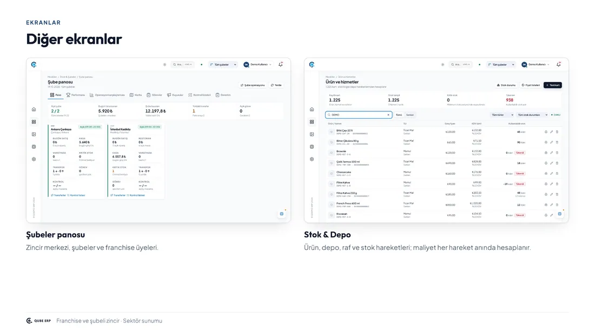Expand Demo Kullanıcı menu on Ürün ve hizmetler screen
The image size is (595, 334).
535,64
